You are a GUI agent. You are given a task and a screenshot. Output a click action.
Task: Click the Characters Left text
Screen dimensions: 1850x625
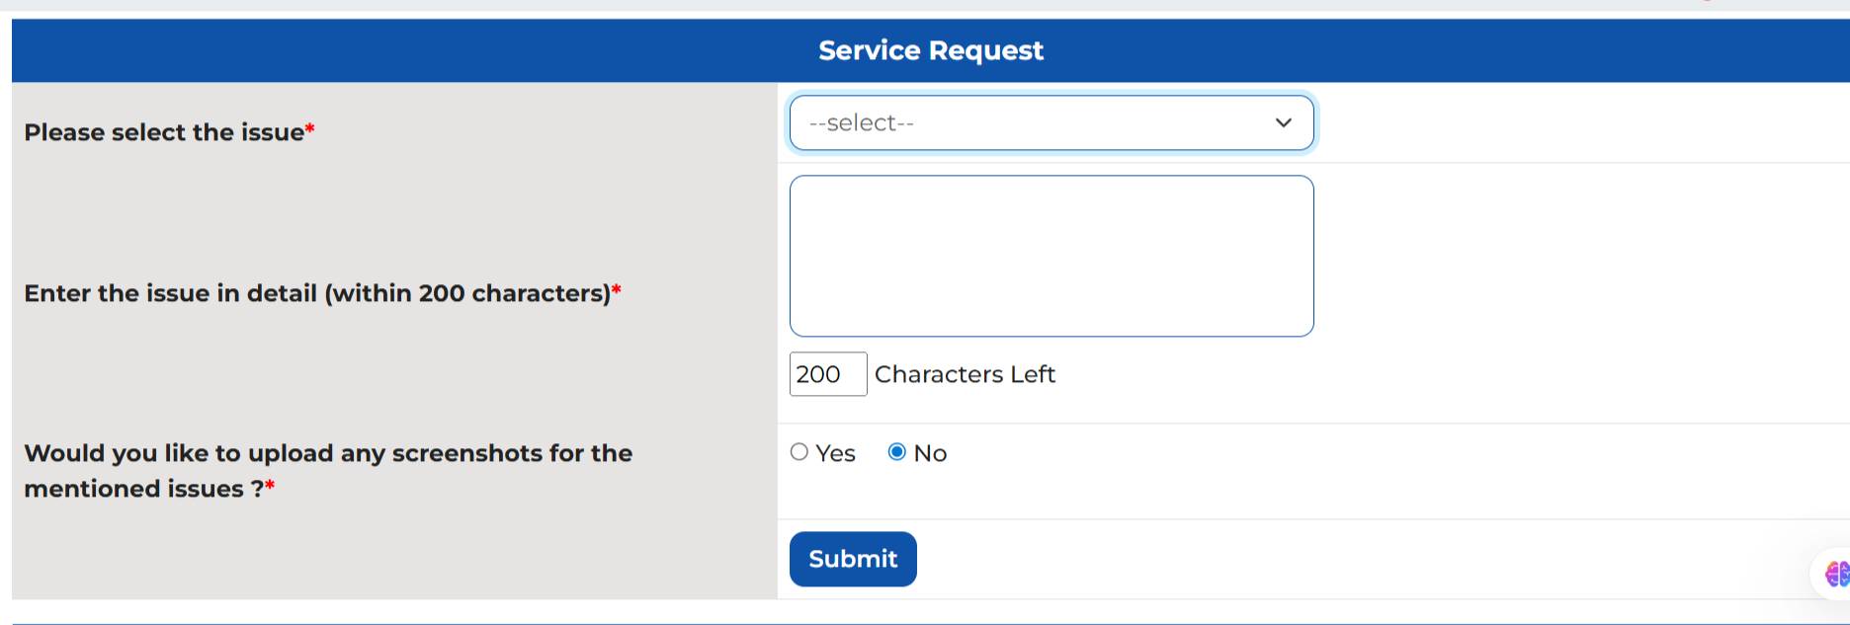[x=964, y=373]
